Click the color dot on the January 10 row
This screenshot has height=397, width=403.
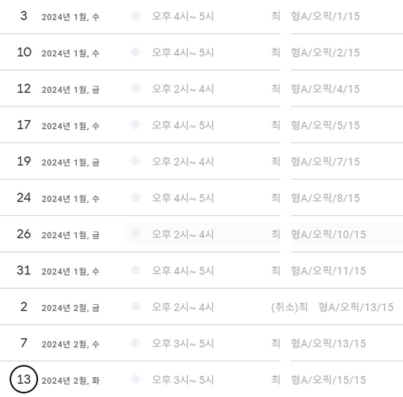point(135,52)
